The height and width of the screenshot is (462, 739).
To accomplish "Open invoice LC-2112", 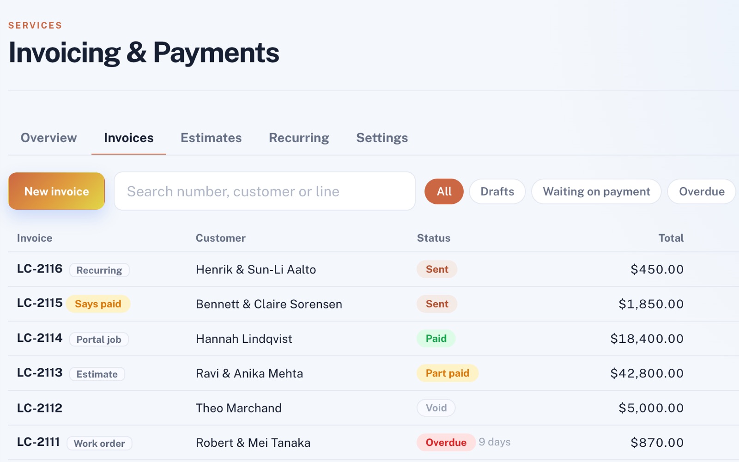I will pos(40,408).
